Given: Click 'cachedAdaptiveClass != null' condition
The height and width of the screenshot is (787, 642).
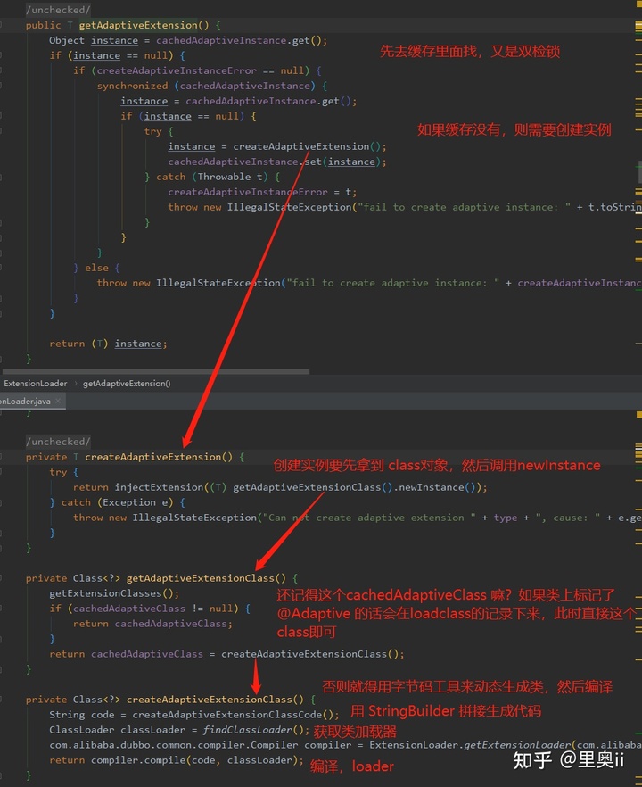Looking at the screenshot, I should (x=153, y=609).
